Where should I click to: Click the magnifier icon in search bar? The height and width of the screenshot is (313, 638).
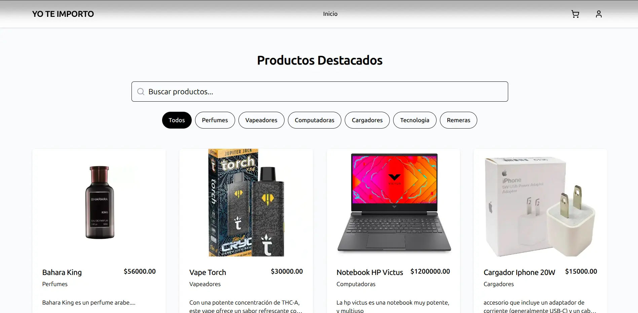pyautogui.click(x=141, y=92)
